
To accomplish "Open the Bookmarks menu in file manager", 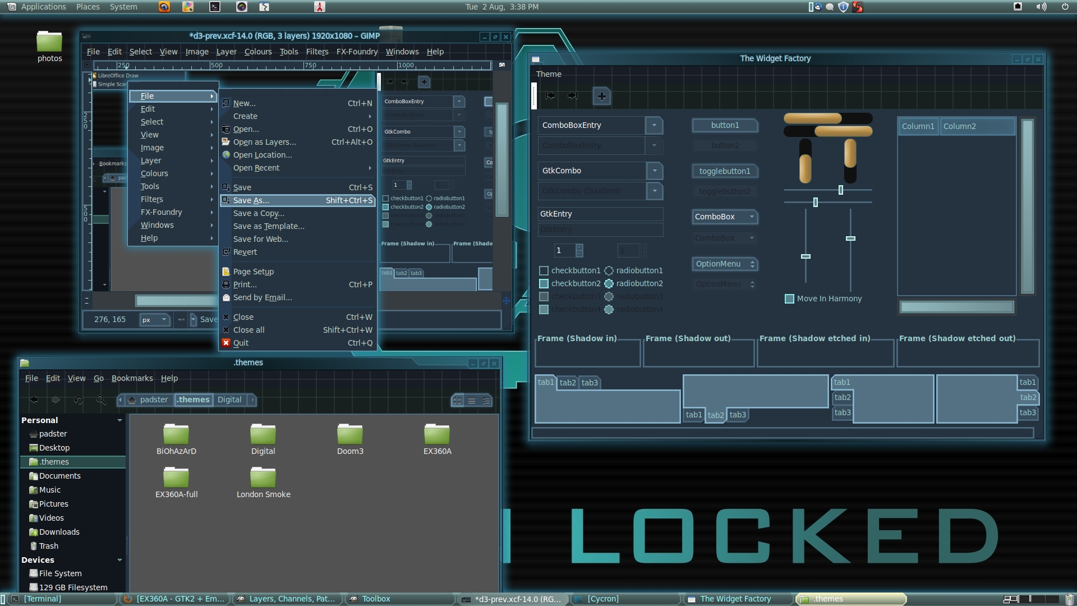I will (x=132, y=378).
